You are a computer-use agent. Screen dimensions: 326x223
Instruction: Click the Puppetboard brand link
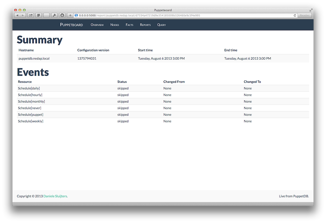pyautogui.click(x=71, y=25)
